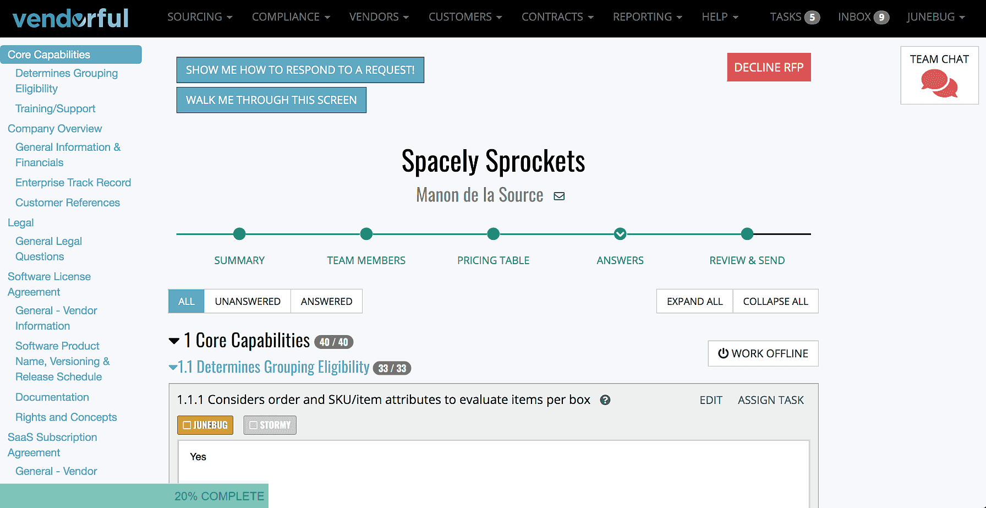Click the 40 / 40 count badge

click(x=334, y=342)
